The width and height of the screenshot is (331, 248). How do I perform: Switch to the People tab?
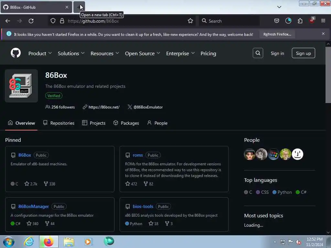coord(157,123)
